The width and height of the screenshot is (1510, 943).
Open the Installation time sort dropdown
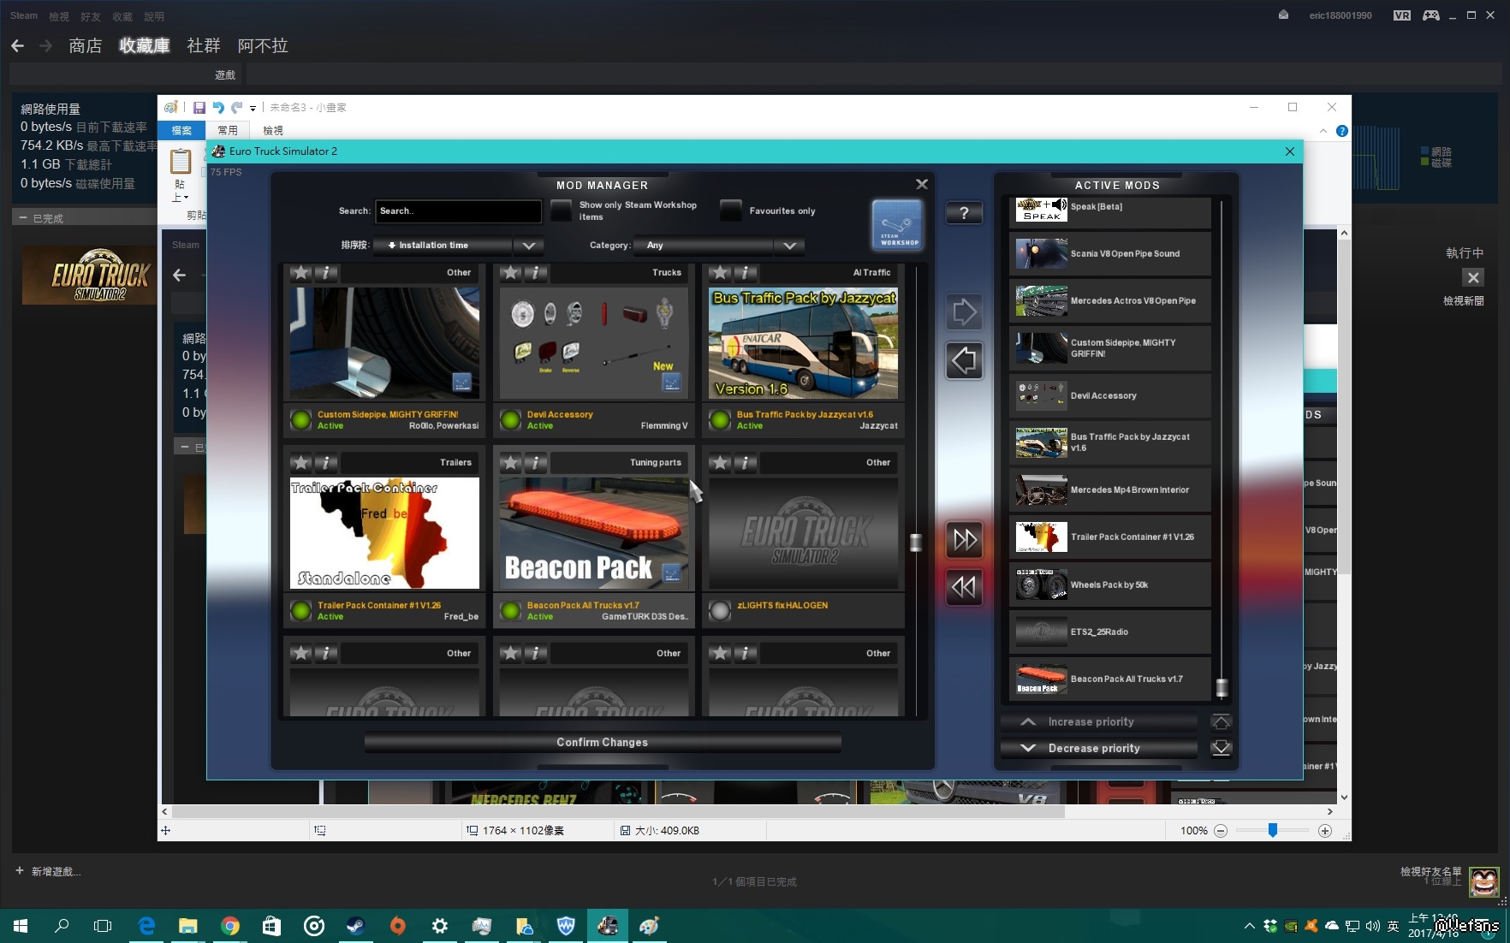(x=458, y=246)
